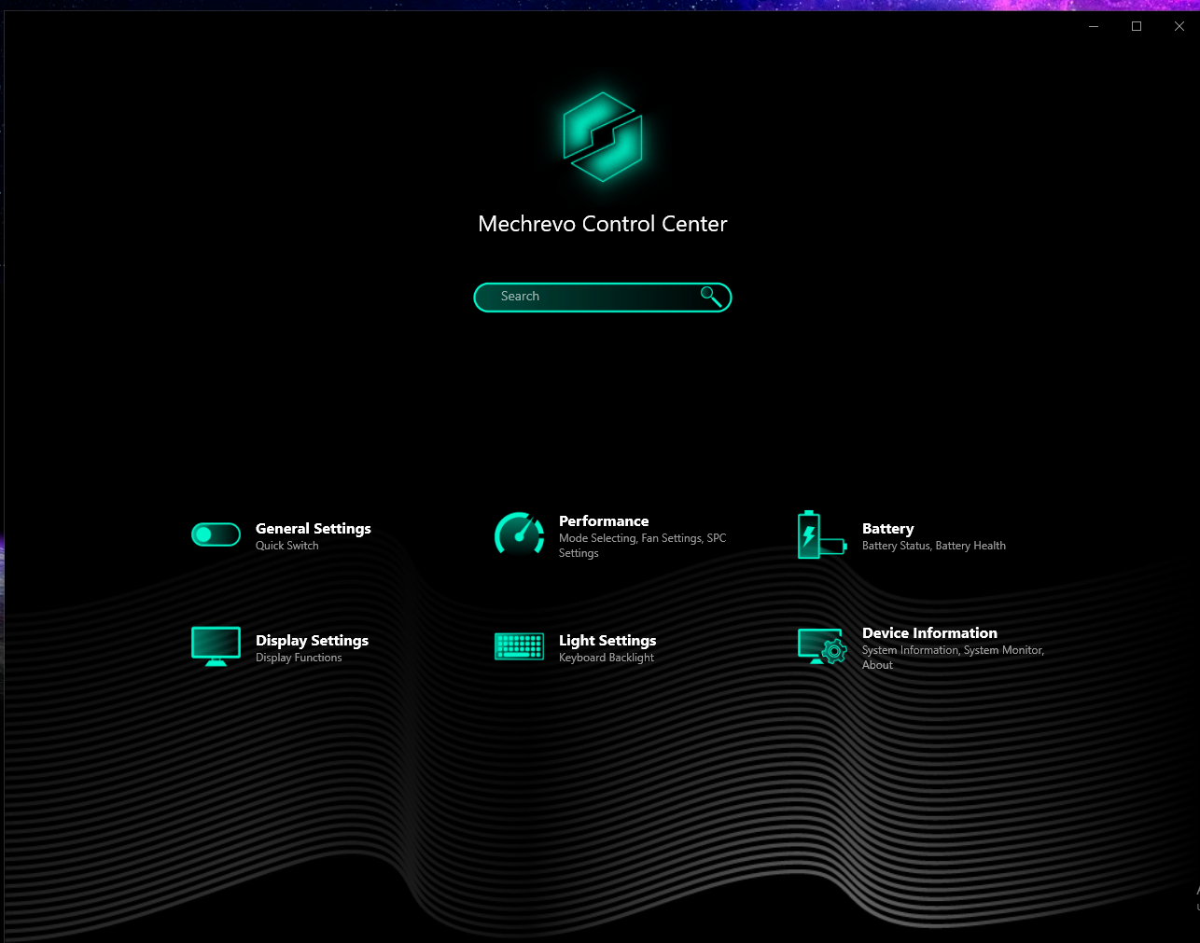1200x943 pixels.
Task: Click the Battery Status, Battery Health description
Action: [x=933, y=546]
